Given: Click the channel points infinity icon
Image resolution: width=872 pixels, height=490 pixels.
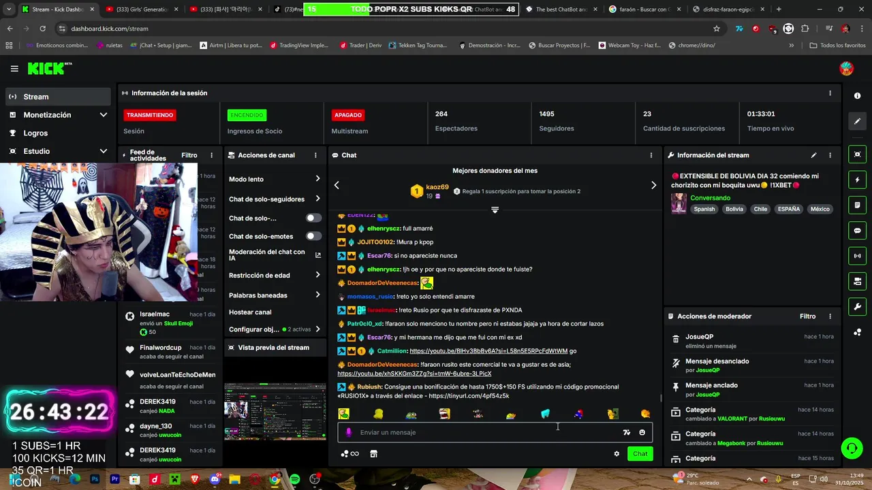Looking at the screenshot, I should click(350, 454).
